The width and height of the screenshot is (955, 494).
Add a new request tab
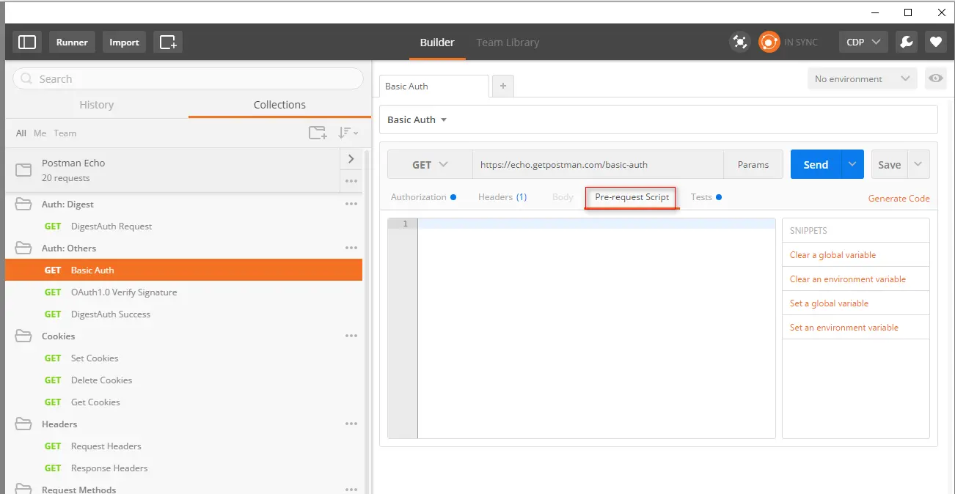pos(503,86)
